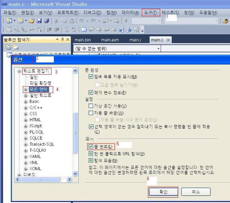Expand the 모든 언어 tree node
Viewport: 230px width, 203px height.
click(26, 90)
